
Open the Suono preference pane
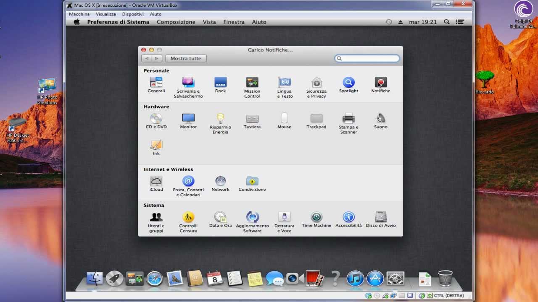(x=381, y=121)
